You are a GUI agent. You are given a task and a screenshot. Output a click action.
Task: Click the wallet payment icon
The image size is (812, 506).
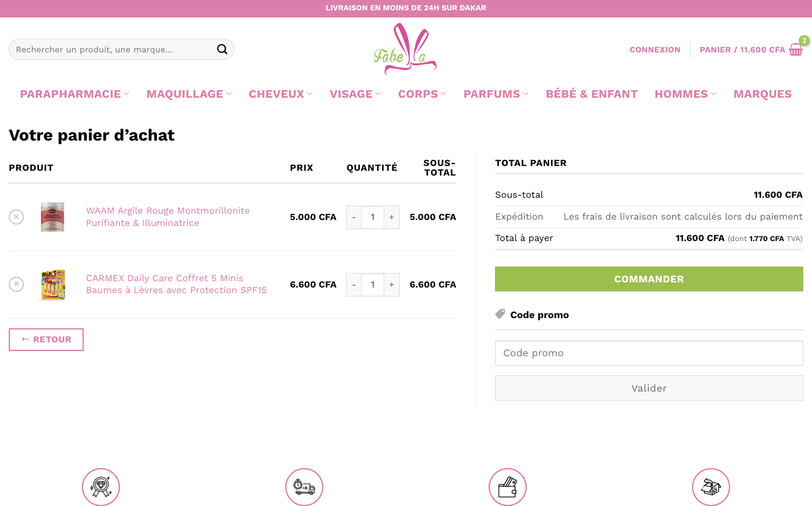tap(507, 487)
